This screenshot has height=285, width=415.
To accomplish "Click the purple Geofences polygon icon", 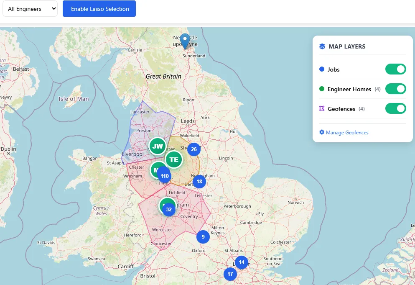I will click(x=322, y=108).
